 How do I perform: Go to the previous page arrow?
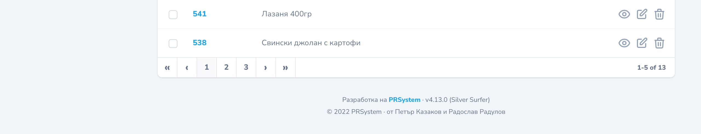pos(187,68)
